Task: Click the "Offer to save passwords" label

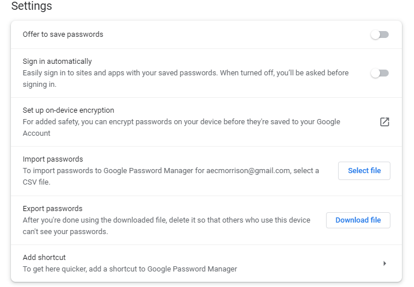Action: tap(63, 35)
